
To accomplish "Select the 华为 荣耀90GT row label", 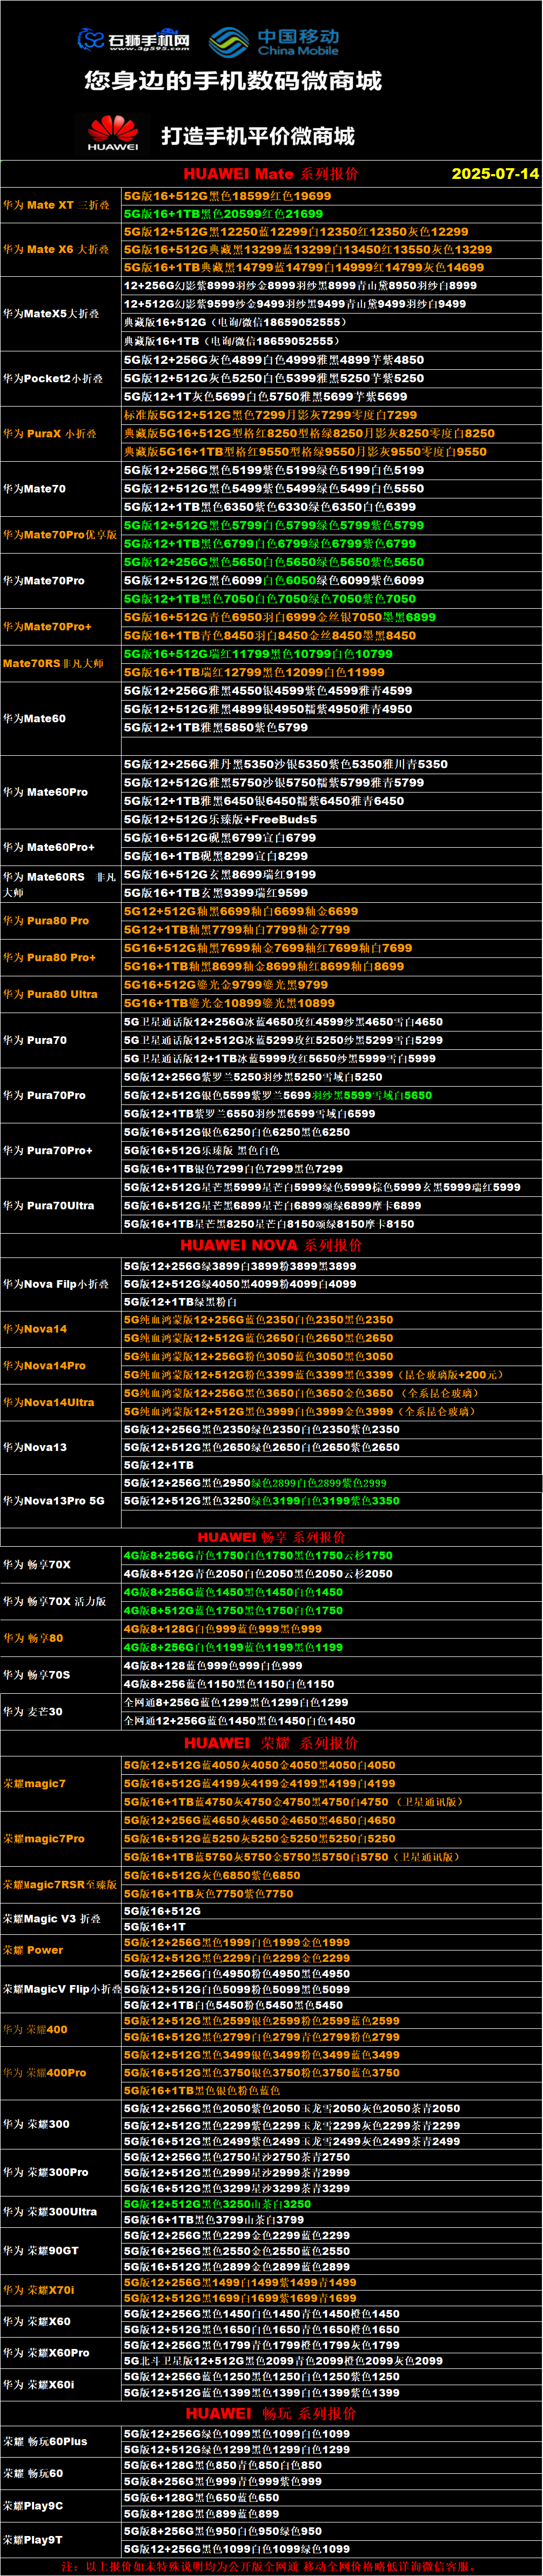I will click(41, 2251).
